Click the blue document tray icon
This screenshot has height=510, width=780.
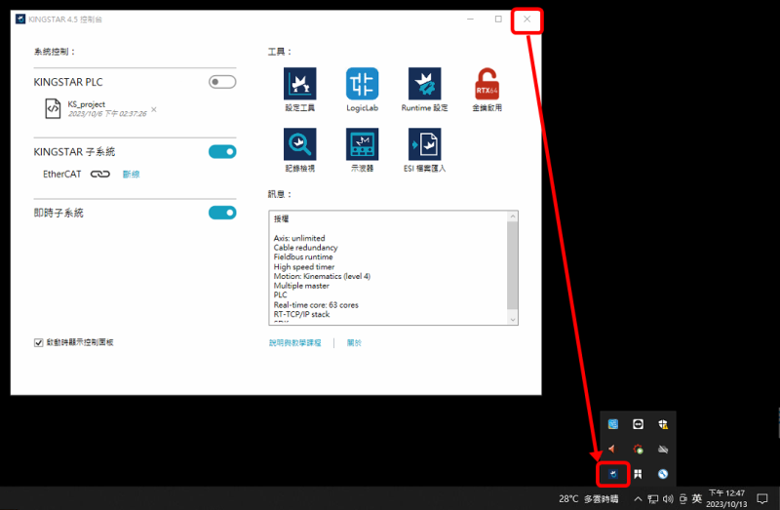click(x=613, y=424)
